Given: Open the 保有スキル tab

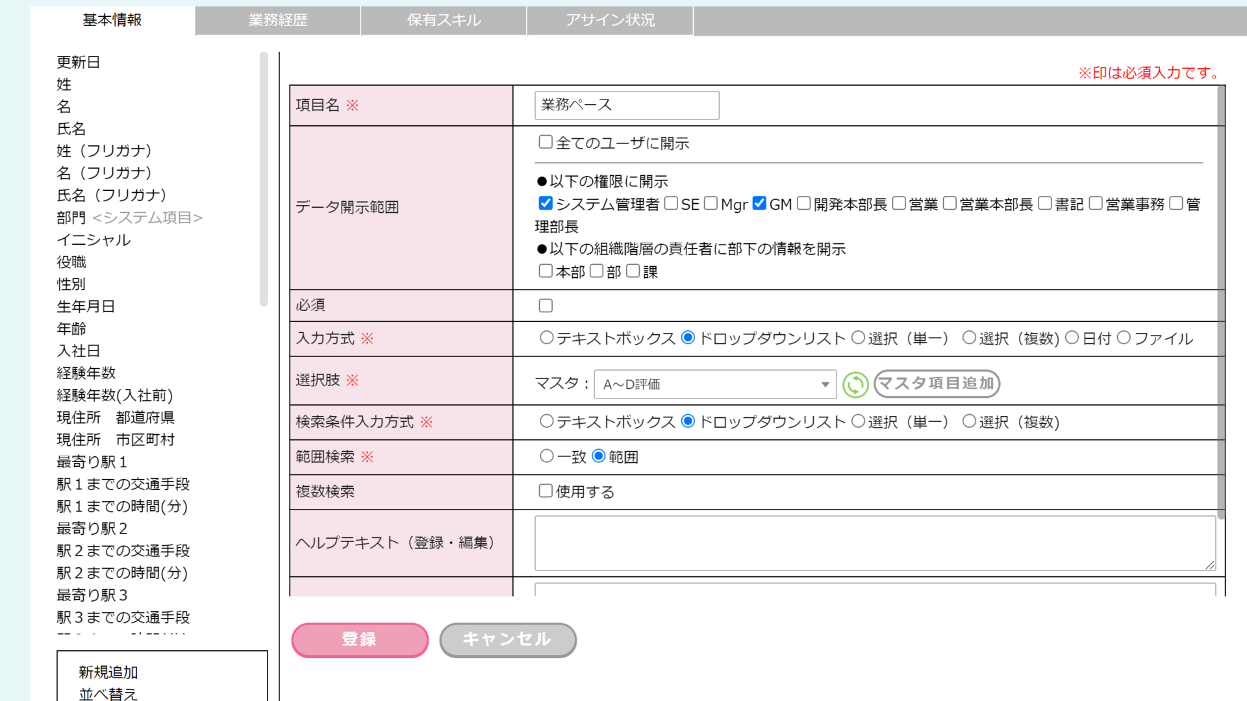Looking at the screenshot, I should [x=444, y=20].
